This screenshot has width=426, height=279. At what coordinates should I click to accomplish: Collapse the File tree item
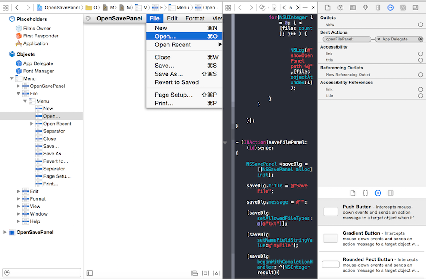tap(18, 94)
